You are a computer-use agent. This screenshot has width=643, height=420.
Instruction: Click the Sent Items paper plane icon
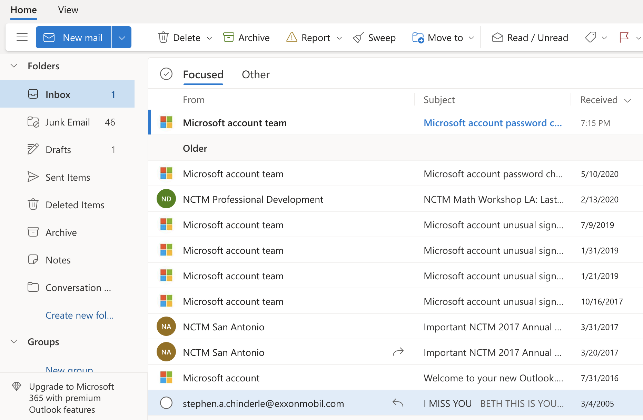tap(33, 177)
